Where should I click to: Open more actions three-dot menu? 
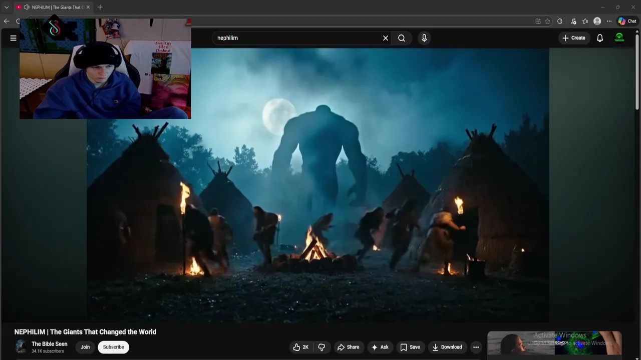476,347
